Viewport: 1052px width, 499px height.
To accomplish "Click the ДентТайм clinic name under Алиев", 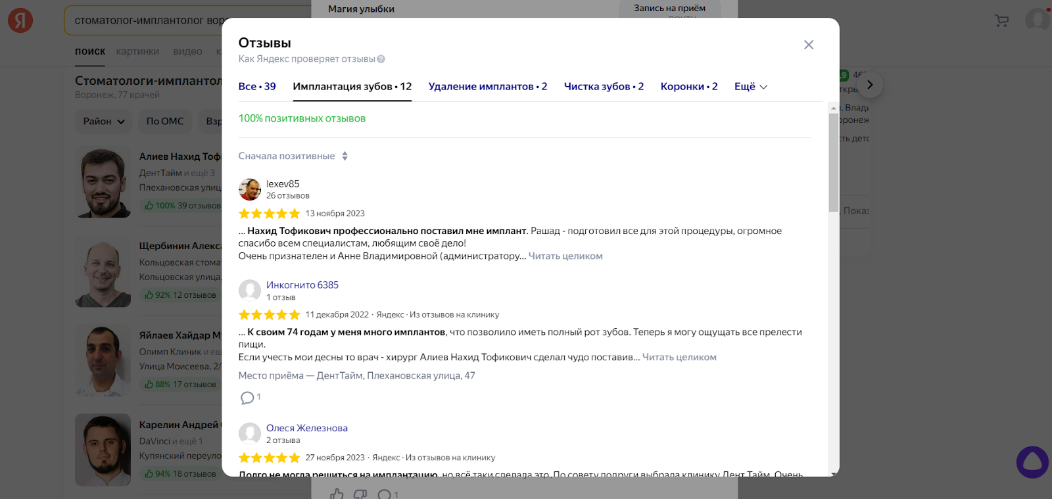I will (x=160, y=173).
